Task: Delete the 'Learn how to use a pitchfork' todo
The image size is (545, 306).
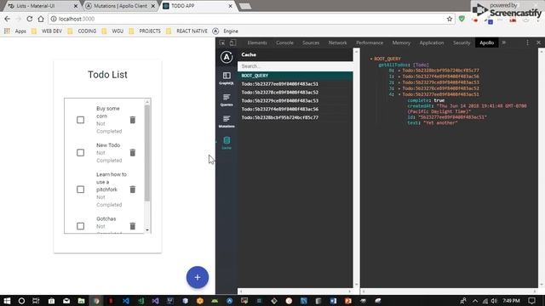Action: (x=133, y=190)
